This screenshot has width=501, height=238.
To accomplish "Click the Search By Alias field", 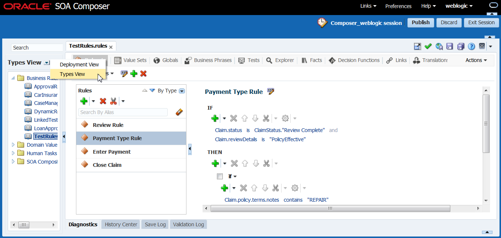I will 123,112.
